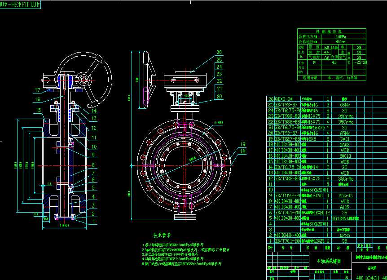Select balloon number 21 on the front view
This screenshot has width=387, height=280.
pyautogui.click(x=219, y=89)
